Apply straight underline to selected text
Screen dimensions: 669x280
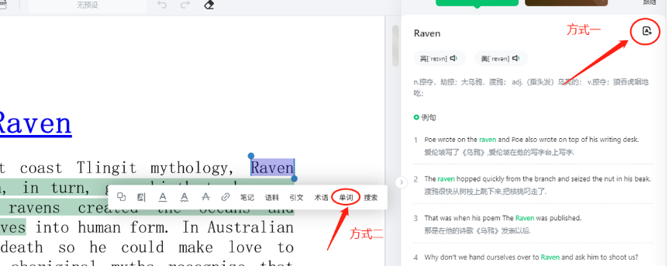[163, 197]
